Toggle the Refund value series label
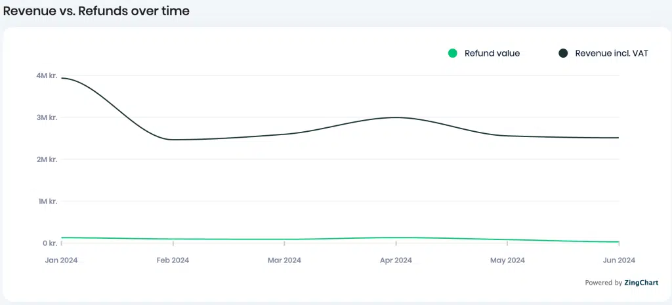672x305 pixels. (x=492, y=54)
